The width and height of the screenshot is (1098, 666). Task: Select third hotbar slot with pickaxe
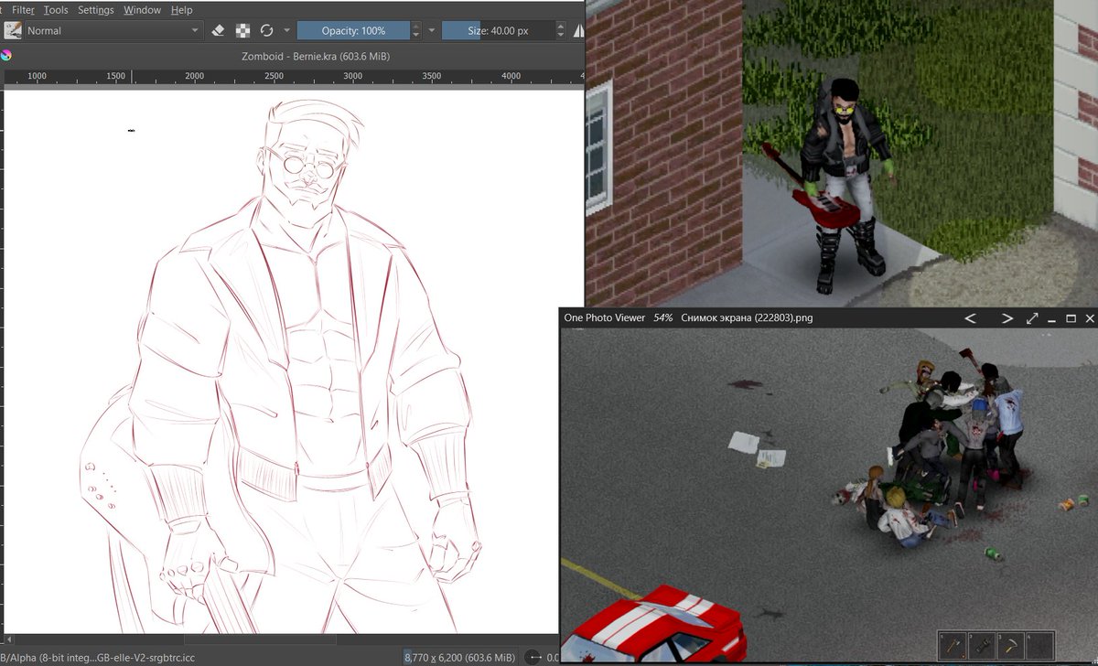pos(1011,644)
